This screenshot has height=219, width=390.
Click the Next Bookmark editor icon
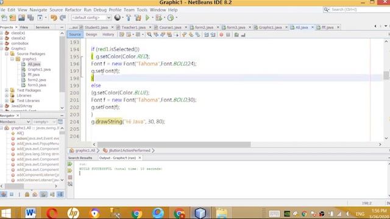pos(191,35)
